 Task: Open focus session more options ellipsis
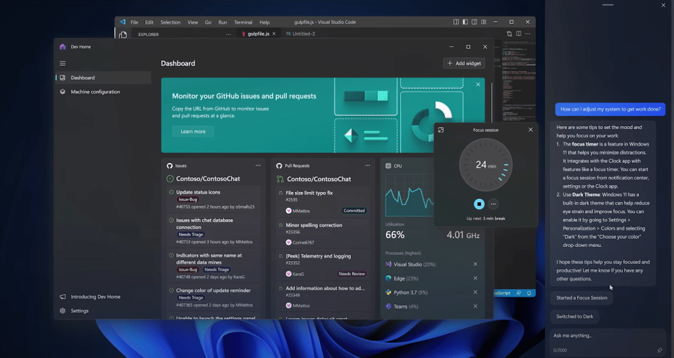pyautogui.click(x=493, y=204)
